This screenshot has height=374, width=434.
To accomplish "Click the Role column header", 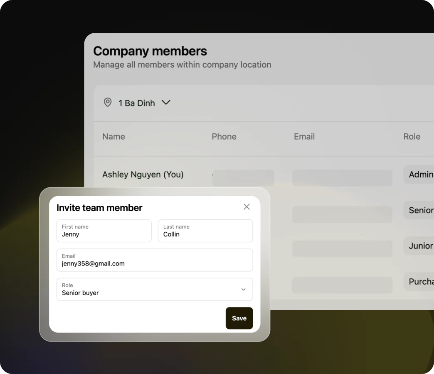I will (x=412, y=137).
